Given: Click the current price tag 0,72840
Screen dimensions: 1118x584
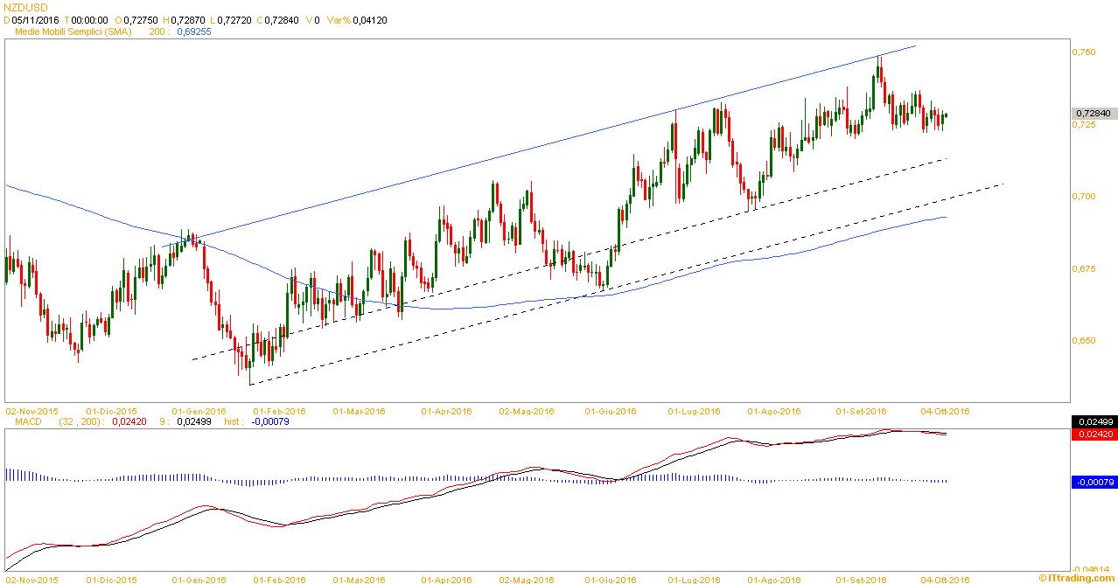Looking at the screenshot, I should click(x=1092, y=114).
